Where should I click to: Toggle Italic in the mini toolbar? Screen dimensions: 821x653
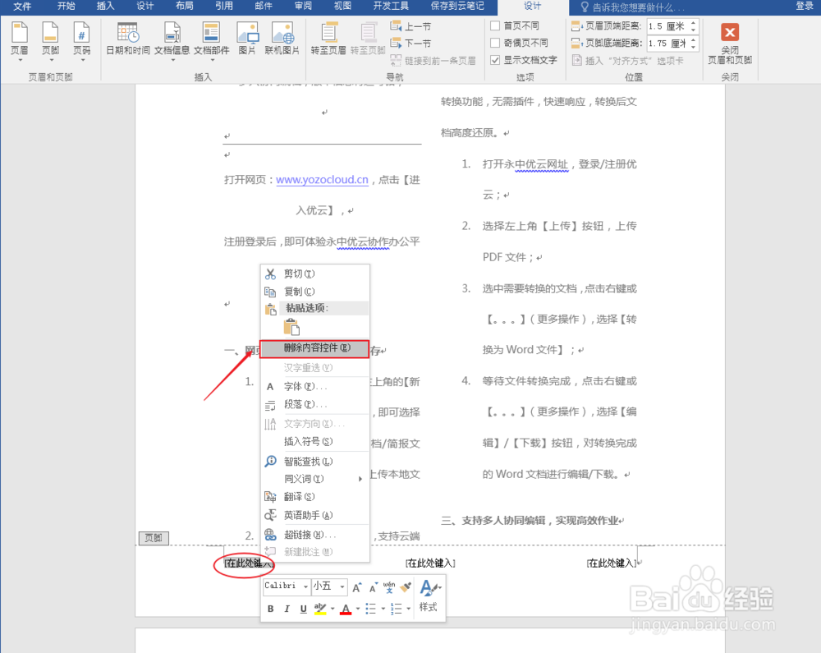coord(287,609)
